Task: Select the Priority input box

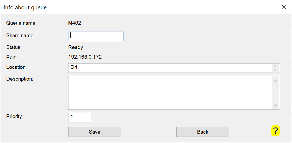Action: coord(79,117)
